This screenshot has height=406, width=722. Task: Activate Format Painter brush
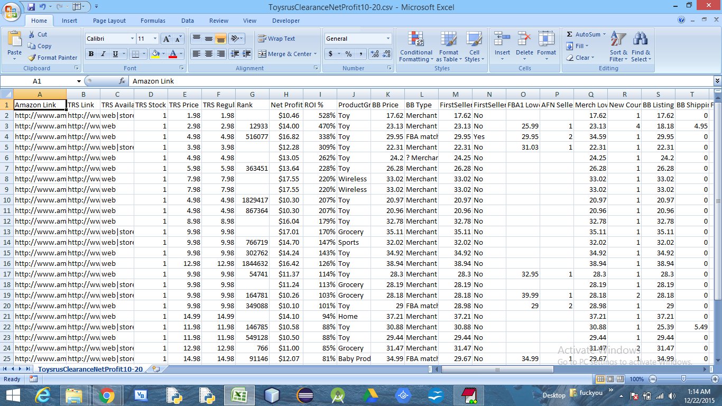(x=52, y=58)
